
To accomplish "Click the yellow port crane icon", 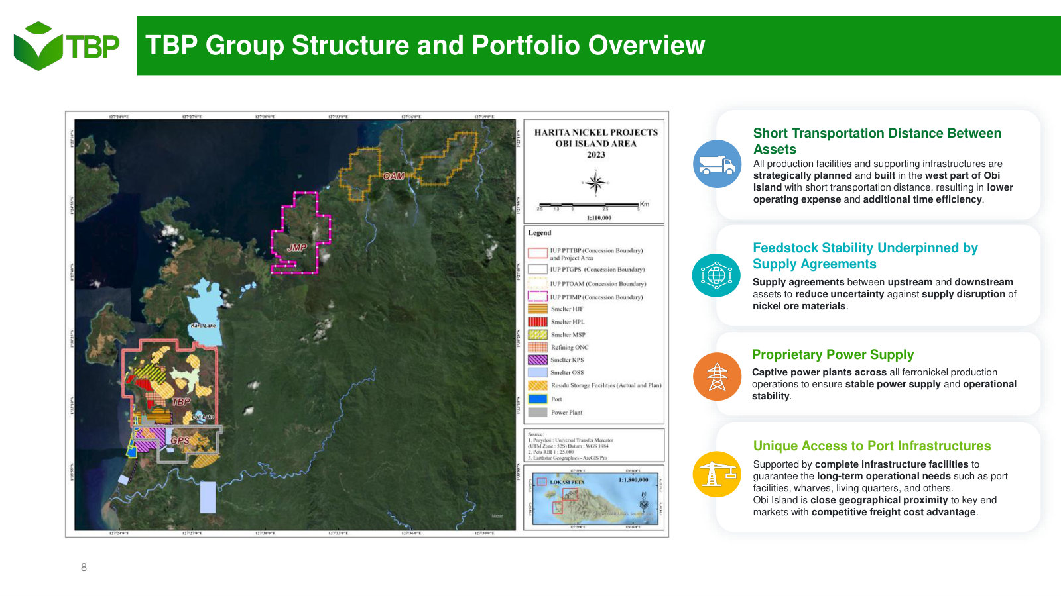I will pos(717,474).
